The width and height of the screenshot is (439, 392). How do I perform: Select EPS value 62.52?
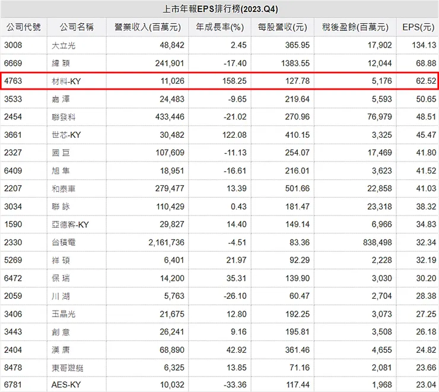[426, 81]
